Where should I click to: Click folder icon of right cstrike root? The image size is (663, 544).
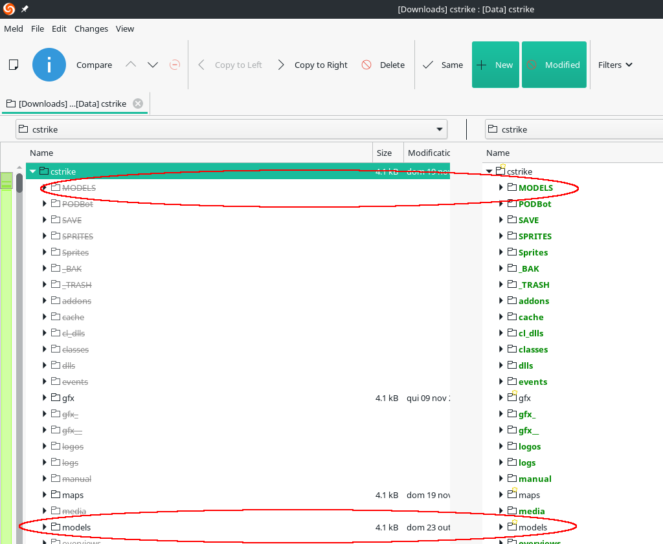tap(500, 171)
